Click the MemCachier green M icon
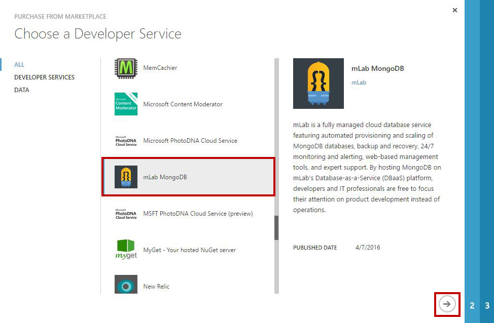 (x=126, y=68)
